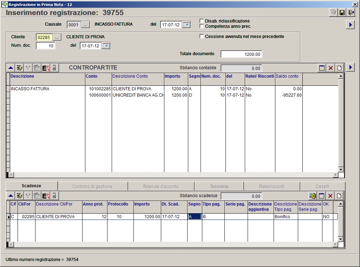Open the Controllo di gestione tab
The height and width of the screenshot is (267, 360).
pos(92,187)
